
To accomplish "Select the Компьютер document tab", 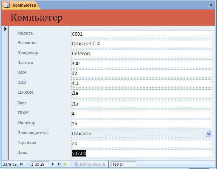I will (21, 5).
